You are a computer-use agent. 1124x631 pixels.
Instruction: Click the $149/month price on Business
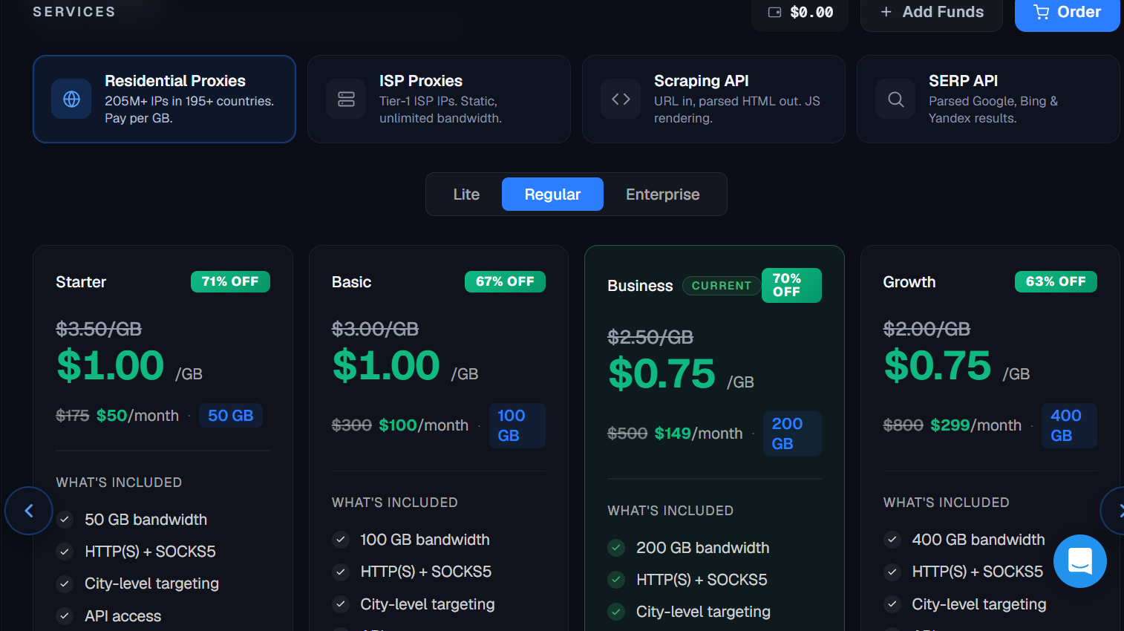tap(698, 434)
